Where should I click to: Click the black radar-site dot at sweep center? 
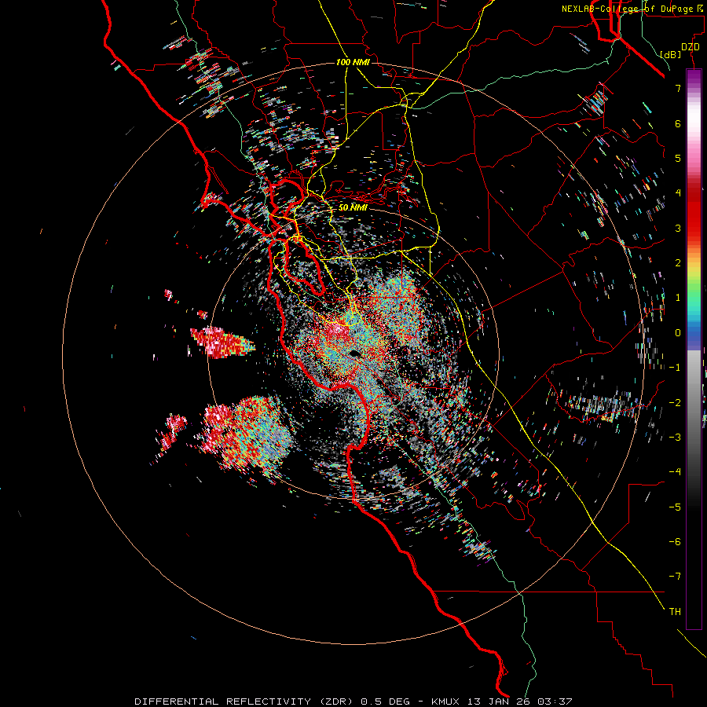355,353
